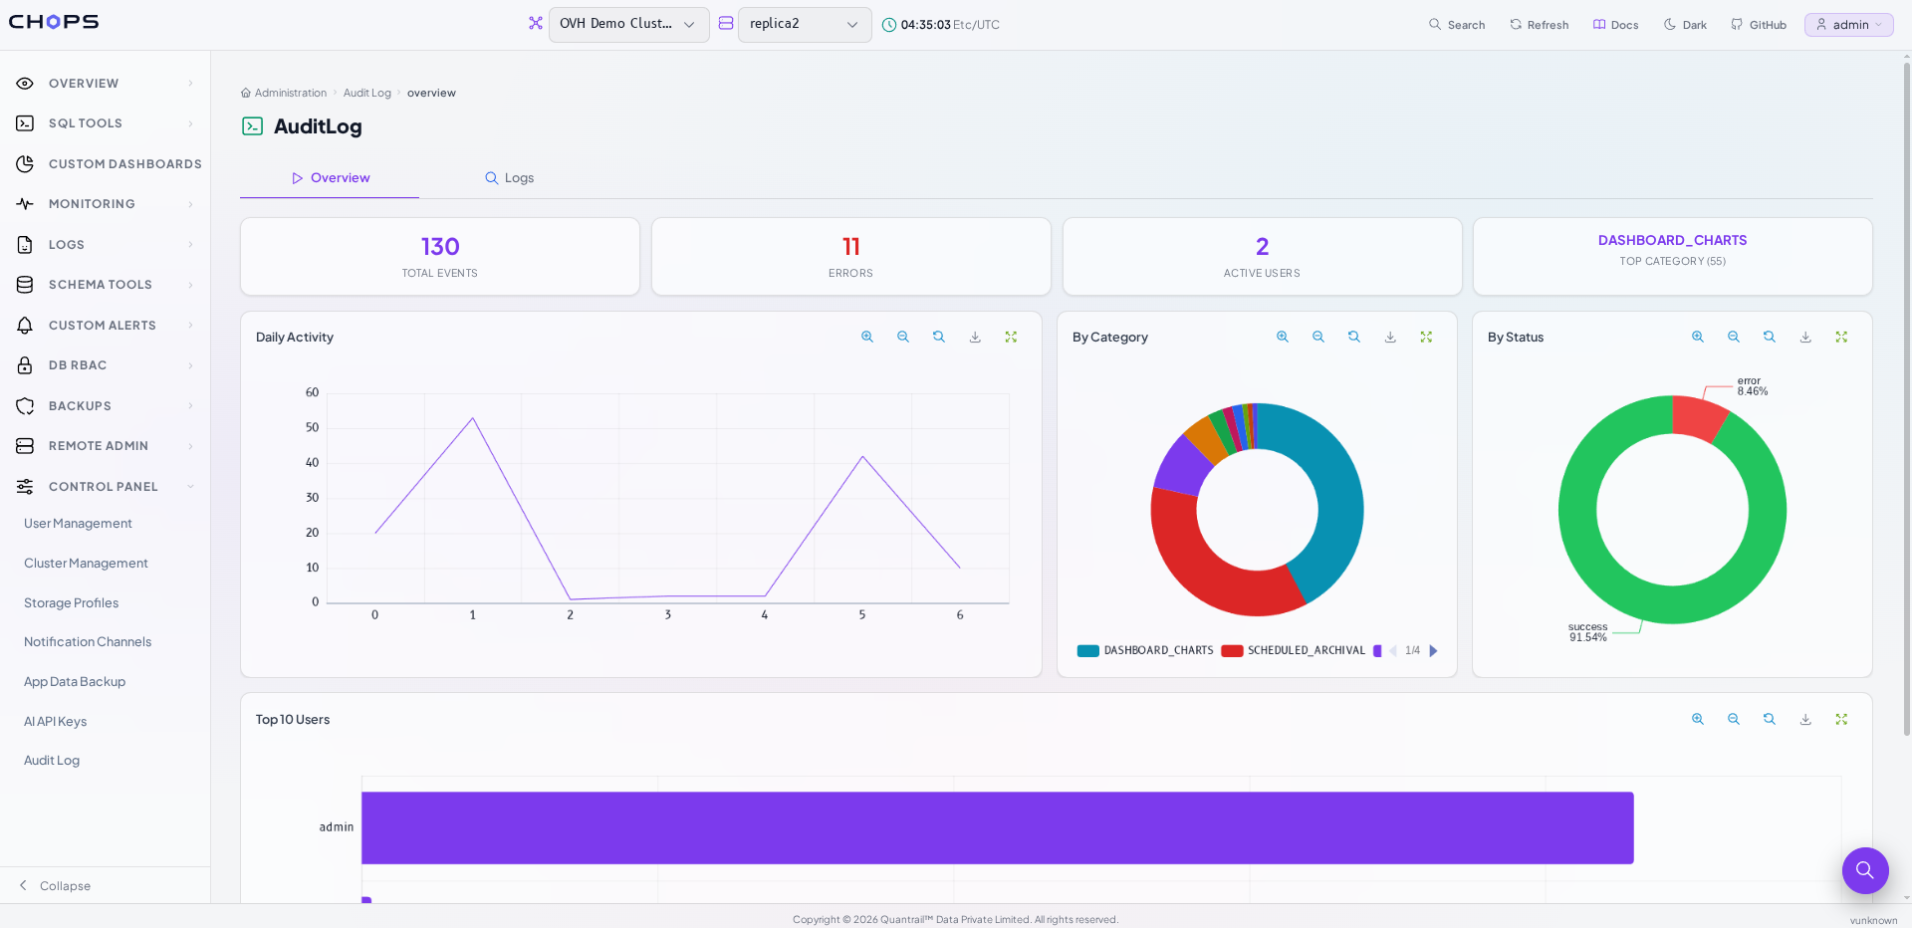Screen dimensions: 1912x928
Task: Zoom out on Daily Activity chart
Action: (903, 338)
